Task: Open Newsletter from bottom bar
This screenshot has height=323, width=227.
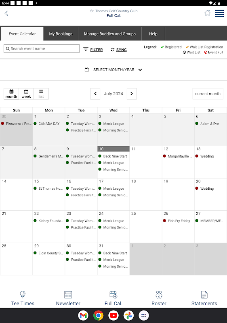Action: (68, 298)
